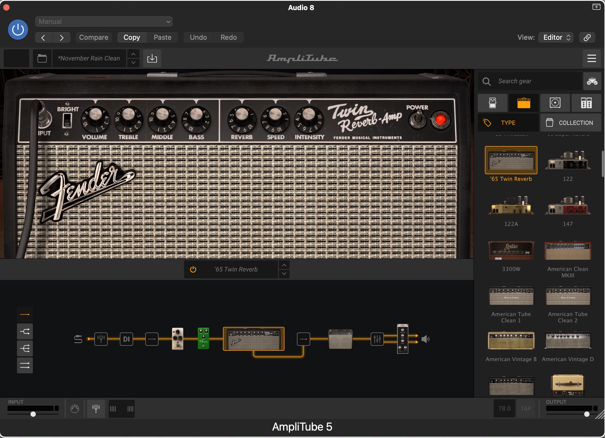605x438 pixels.
Task: Select the 147 amp thumbnail
Action: 568,205
